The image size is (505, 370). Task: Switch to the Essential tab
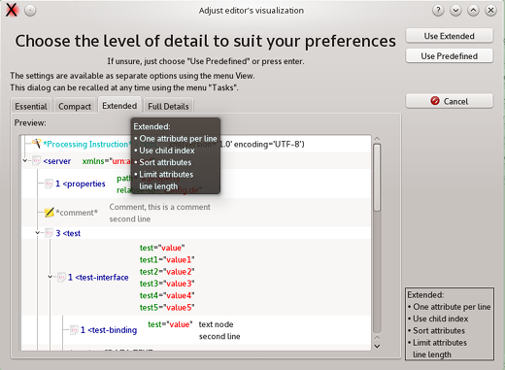tap(31, 106)
